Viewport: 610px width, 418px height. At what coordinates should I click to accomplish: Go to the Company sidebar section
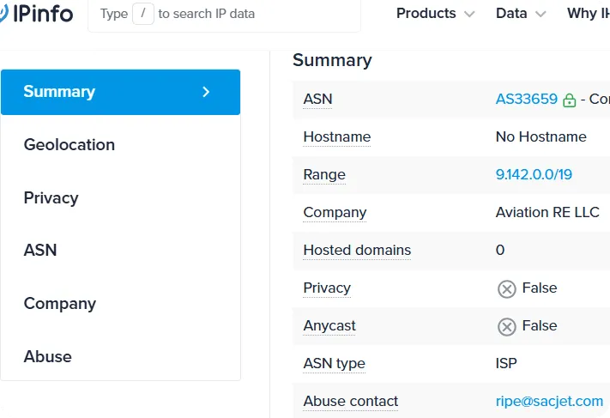click(60, 304)
